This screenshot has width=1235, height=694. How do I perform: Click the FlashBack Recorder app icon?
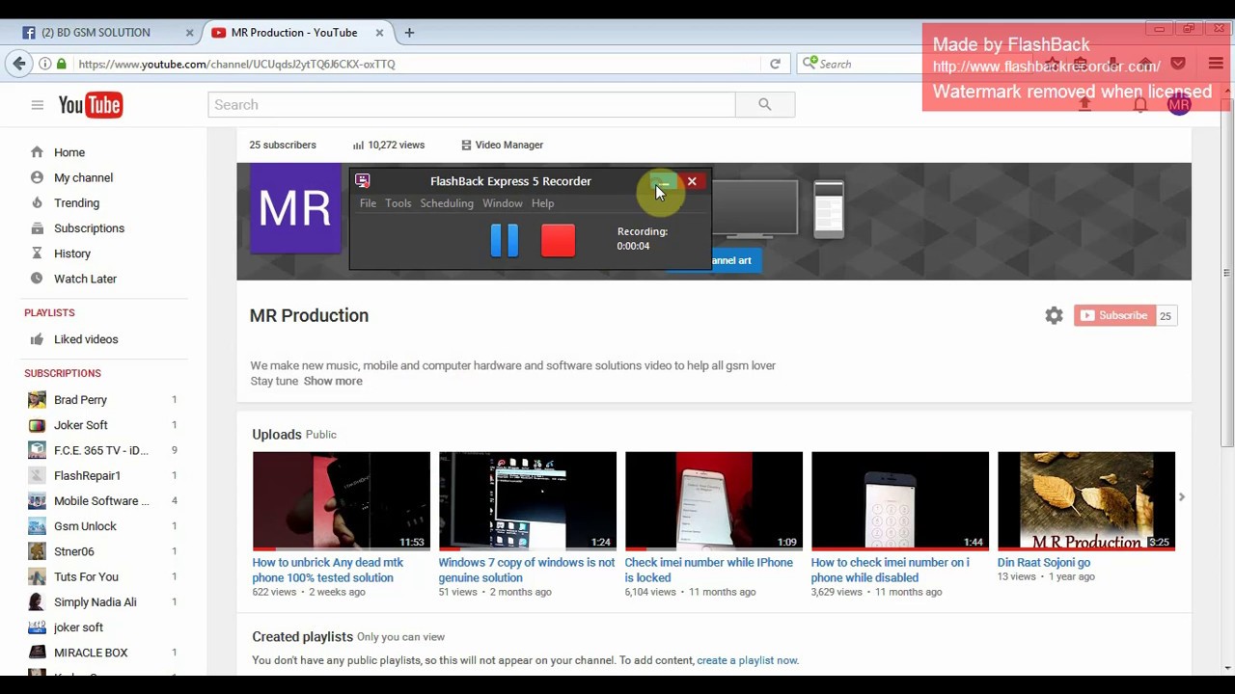click(362, 180)
